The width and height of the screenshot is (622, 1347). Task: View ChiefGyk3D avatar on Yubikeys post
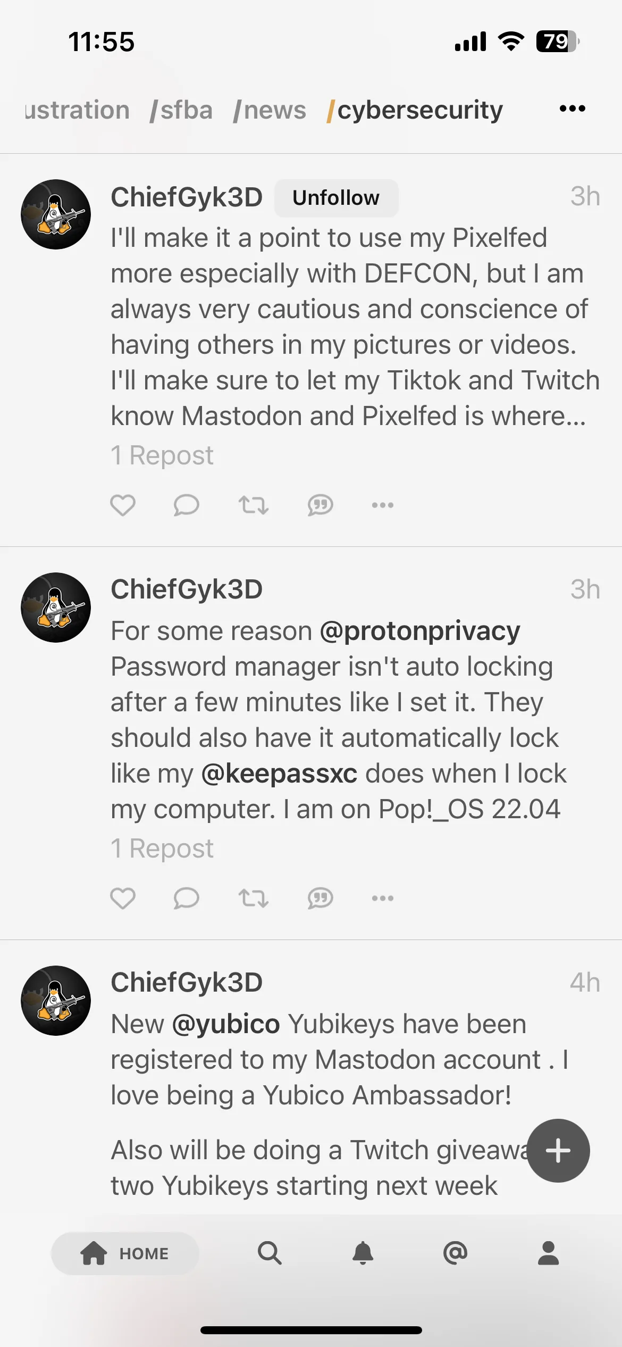pyautogui.click(x=56, y=1001)
